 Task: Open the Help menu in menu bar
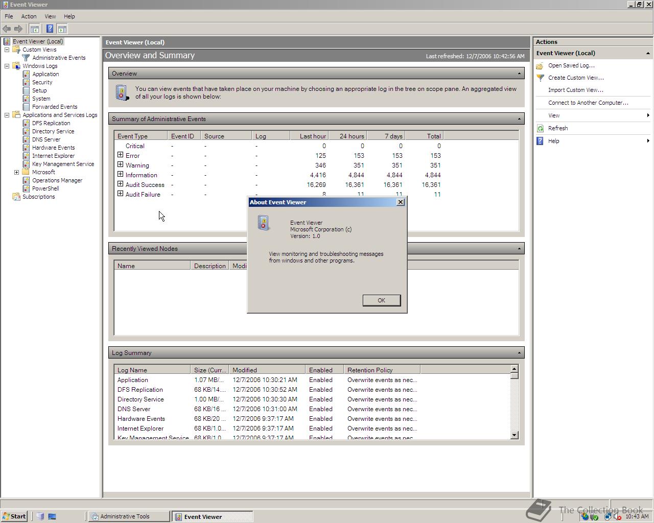(69, 16)
